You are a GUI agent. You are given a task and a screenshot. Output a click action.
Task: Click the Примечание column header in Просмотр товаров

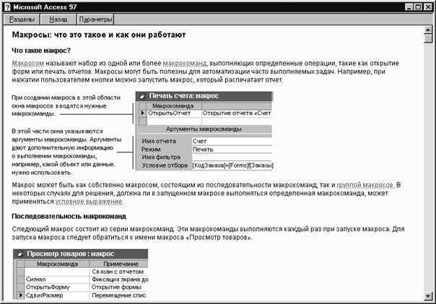(x=121, y=264)
